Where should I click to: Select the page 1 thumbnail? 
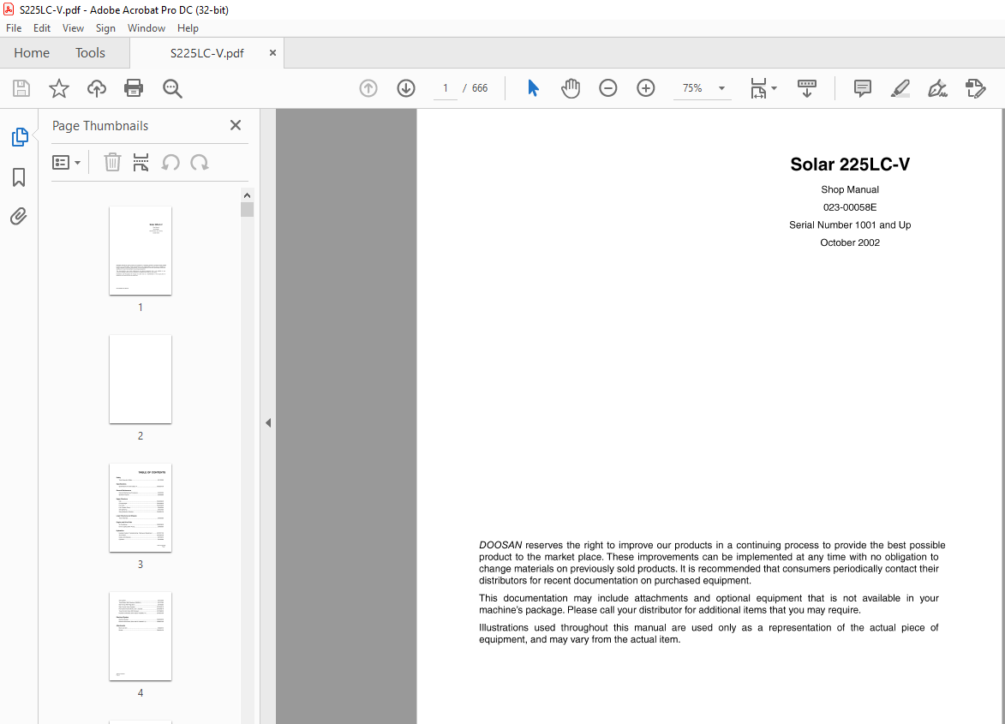tap(141, 250)
